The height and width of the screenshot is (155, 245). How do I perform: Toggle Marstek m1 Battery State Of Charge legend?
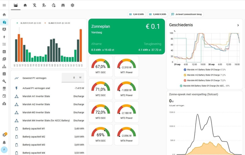pos(205,70)
